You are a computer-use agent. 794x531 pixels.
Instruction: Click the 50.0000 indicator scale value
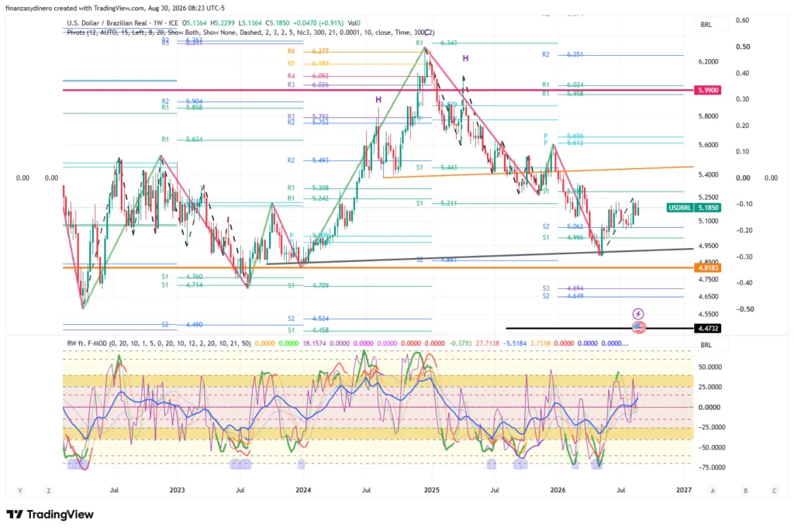pos(709,367)
